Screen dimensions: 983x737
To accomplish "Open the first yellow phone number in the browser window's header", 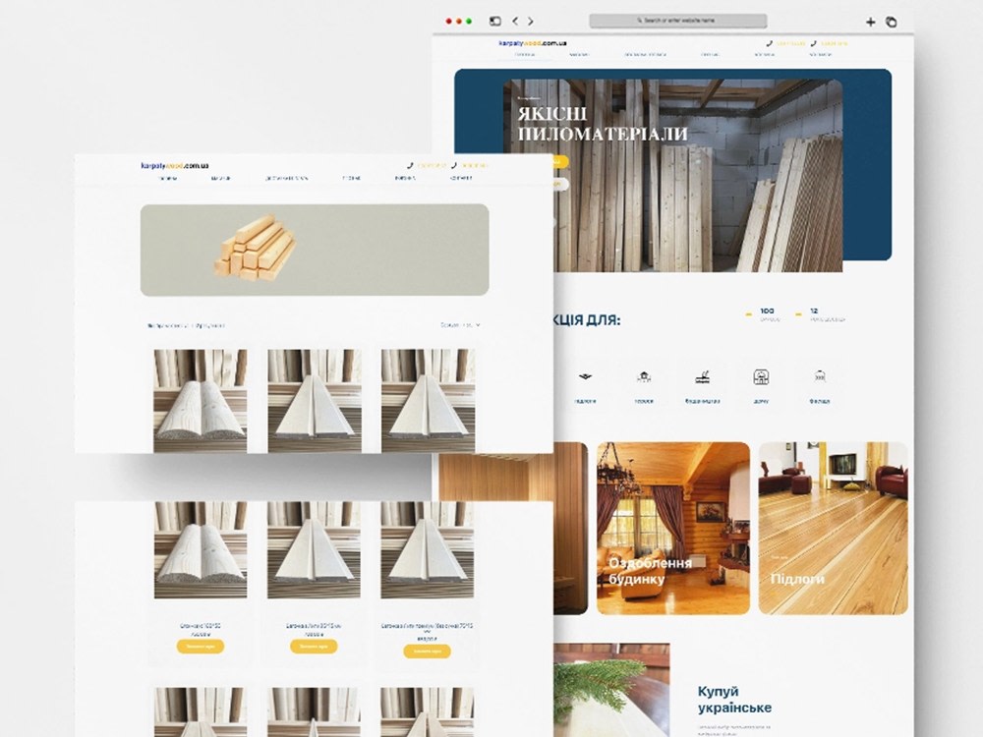I will [x=791, y=43].
